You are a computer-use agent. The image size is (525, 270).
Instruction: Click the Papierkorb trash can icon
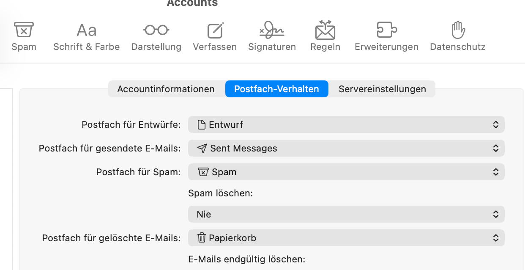[x=202, y=238]
